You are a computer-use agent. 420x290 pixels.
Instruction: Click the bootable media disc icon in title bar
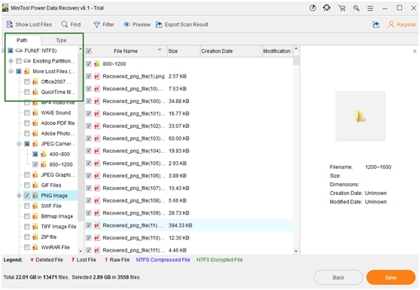(312, 8)
